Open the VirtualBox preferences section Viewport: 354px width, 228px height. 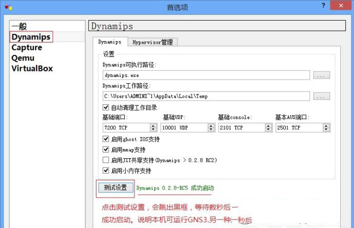point(32,68)
